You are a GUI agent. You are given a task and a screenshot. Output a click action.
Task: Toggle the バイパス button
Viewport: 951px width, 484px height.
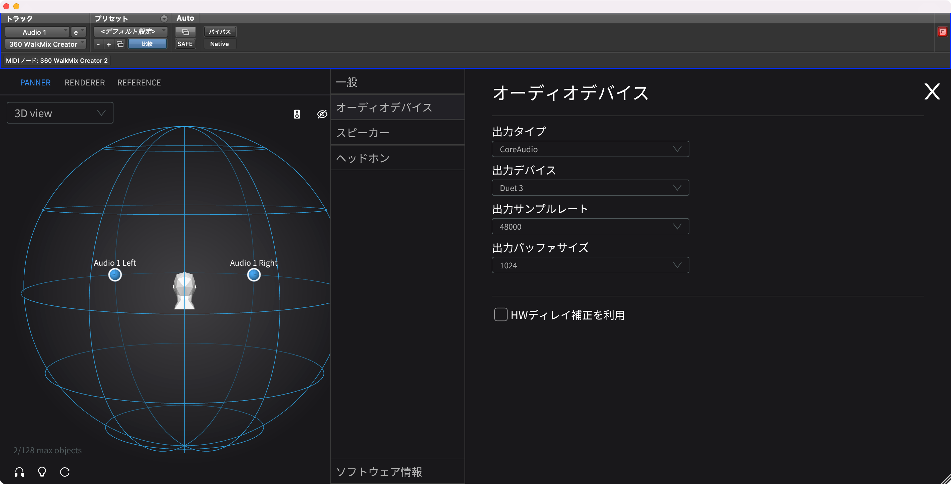tap(220, 32)
